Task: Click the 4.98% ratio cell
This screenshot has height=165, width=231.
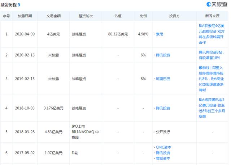Action: pyautogui.click(x=143, y=34)
